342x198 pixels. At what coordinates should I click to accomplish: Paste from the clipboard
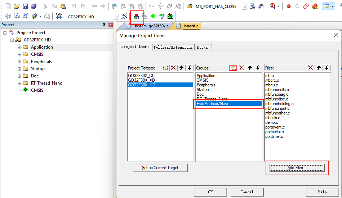click(63, 6)
